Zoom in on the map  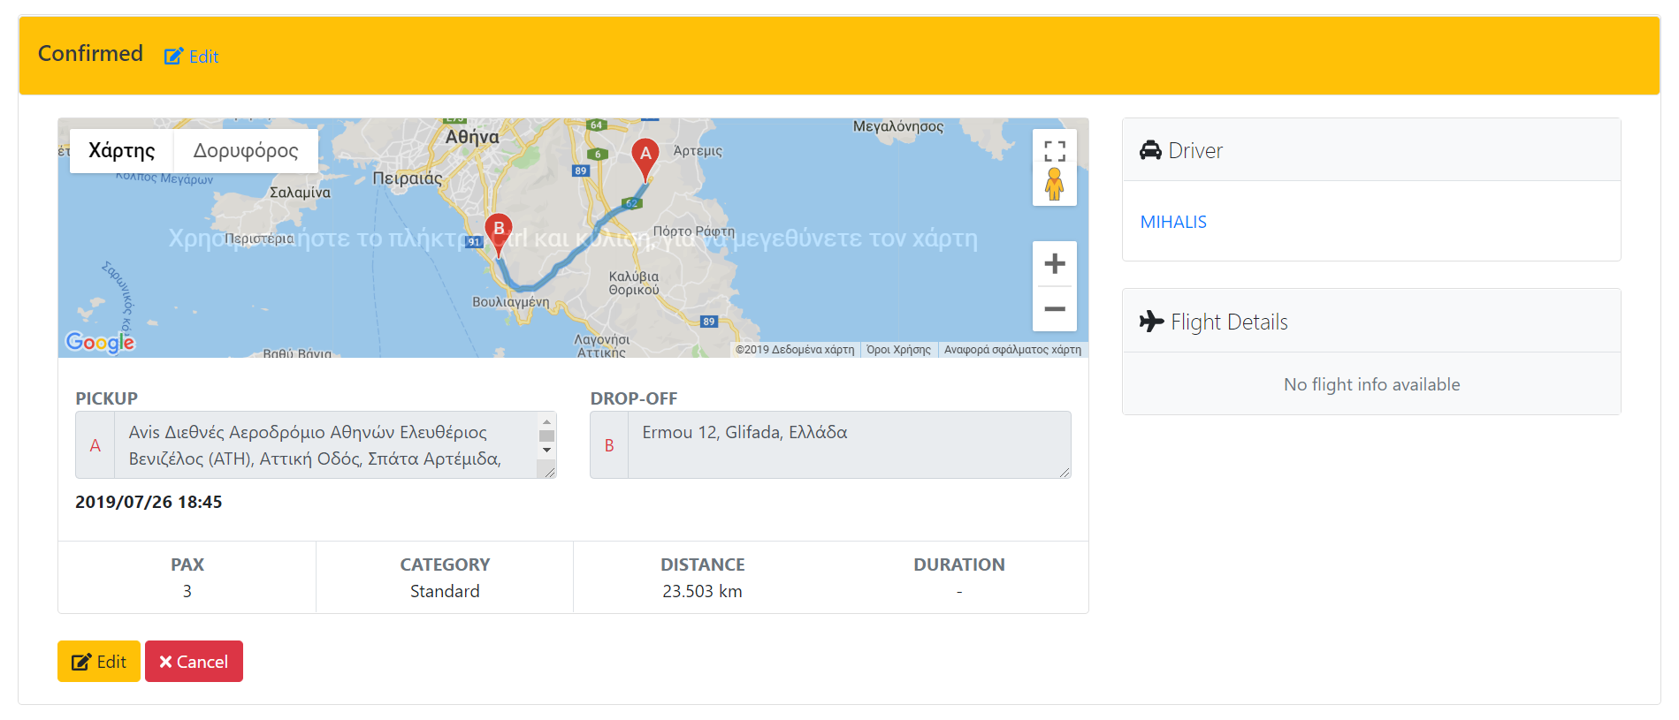click(x=1054, y=263)
